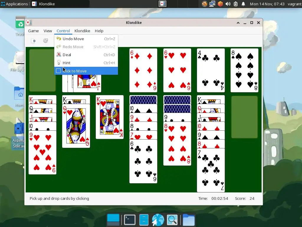Click the four of clubs foundation card
This screenshot has height=227, width=302.
pyautogui.click(x=211, y=70)
